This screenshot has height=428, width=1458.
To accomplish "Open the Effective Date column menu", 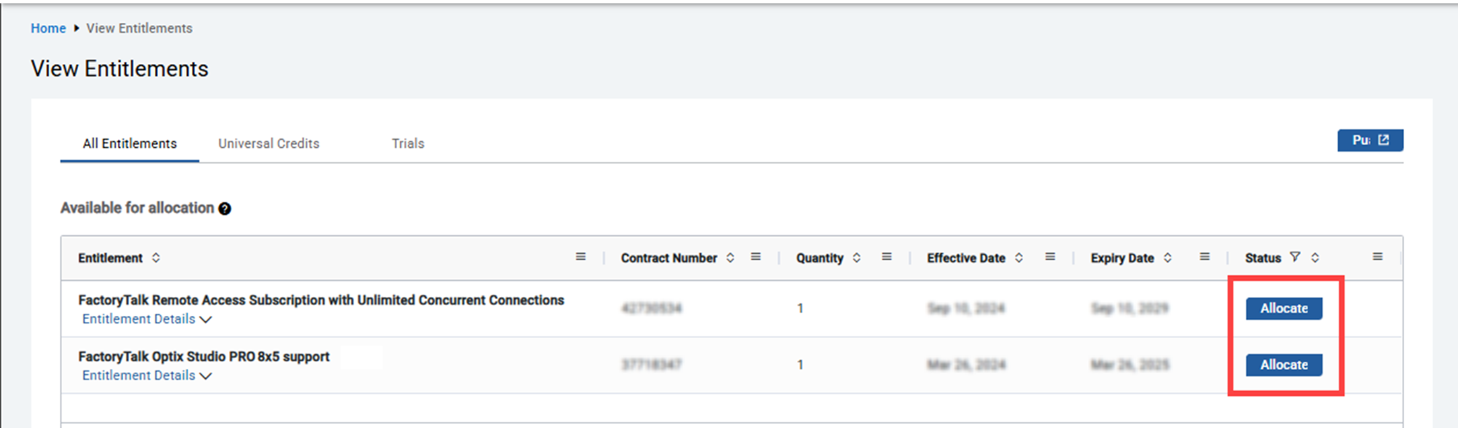I will tap(1050, 256).
